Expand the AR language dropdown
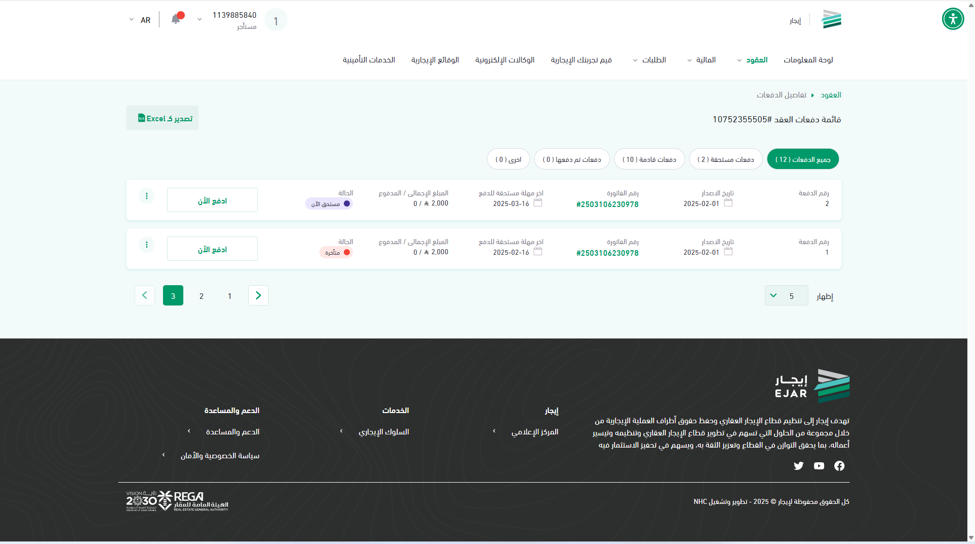The height and width of the screenshot is (544, 975). point(140,20)
